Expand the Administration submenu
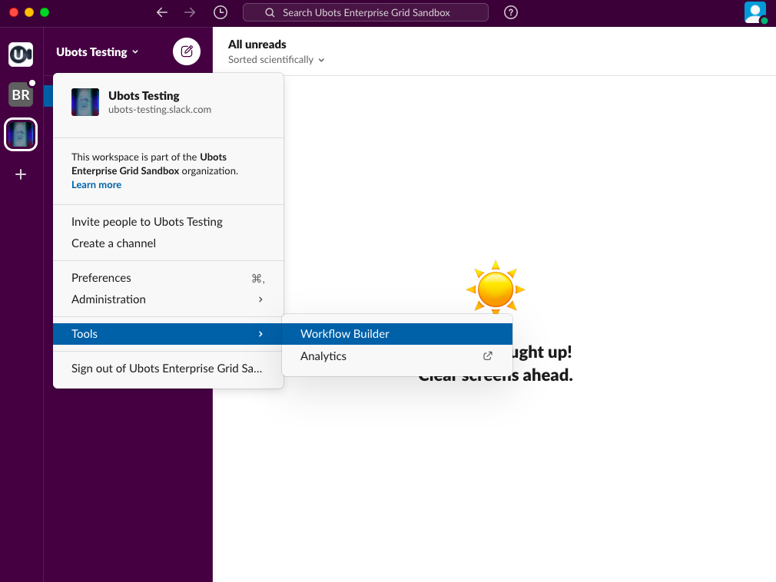This screenshot has width=776, height=582. [x=108, y=299]
